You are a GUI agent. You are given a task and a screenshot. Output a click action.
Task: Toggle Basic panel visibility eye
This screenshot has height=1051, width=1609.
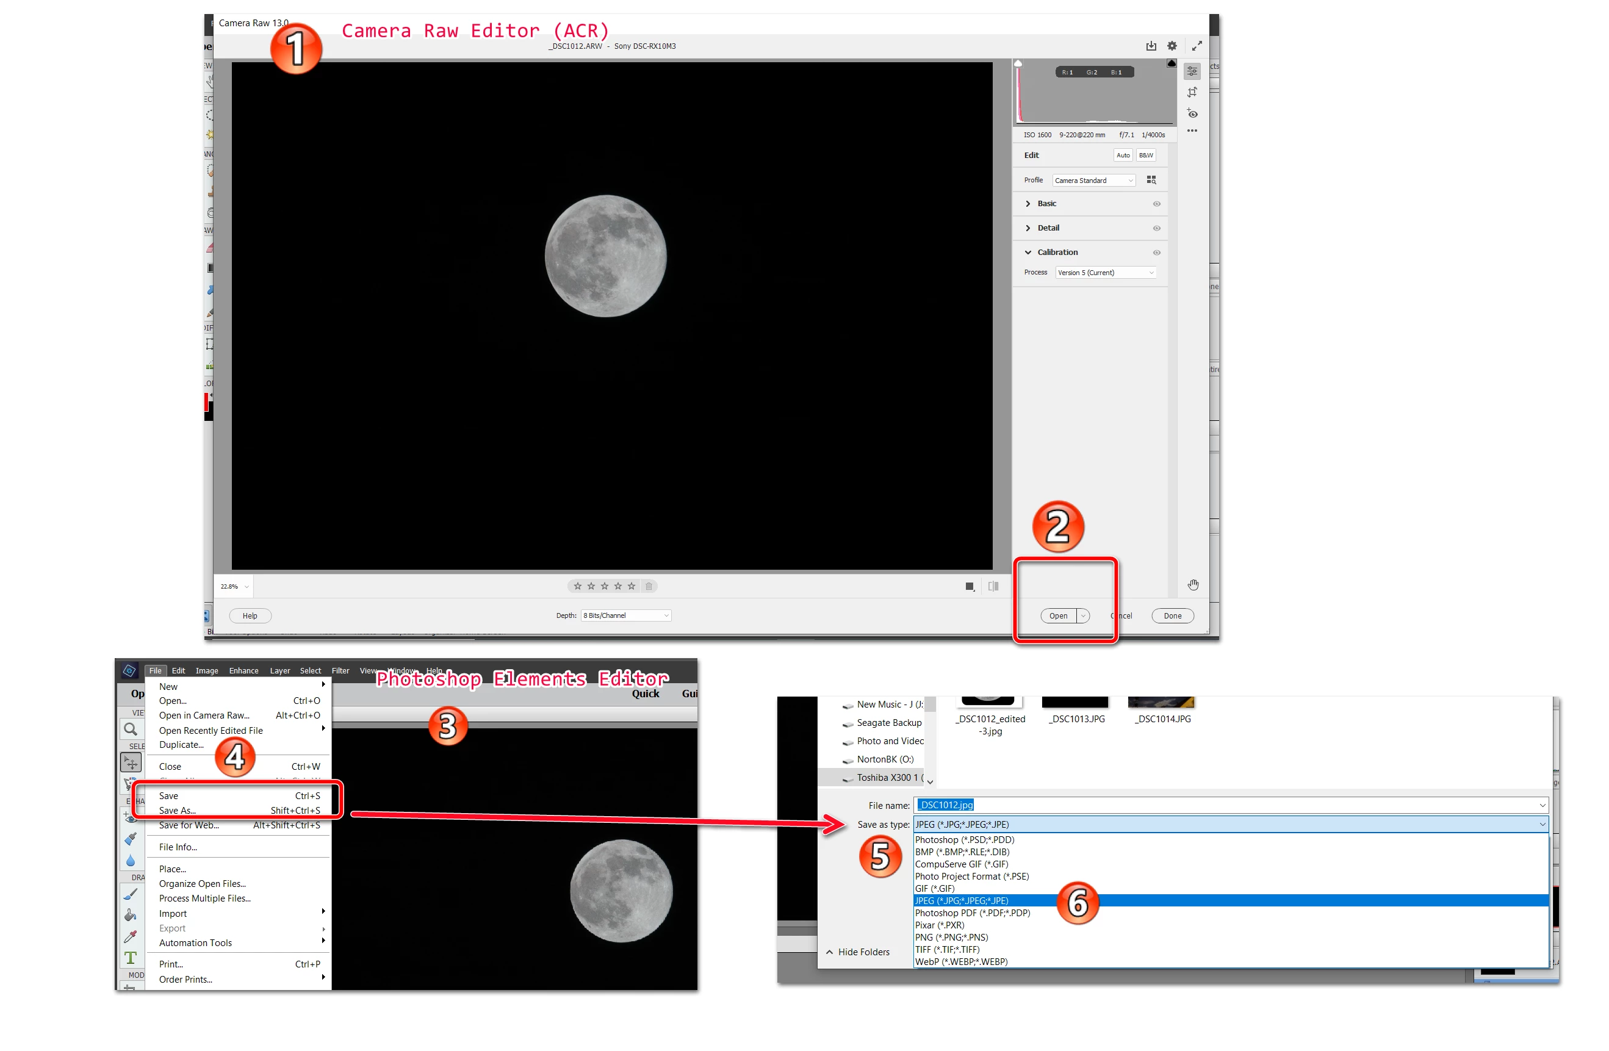1156,204
